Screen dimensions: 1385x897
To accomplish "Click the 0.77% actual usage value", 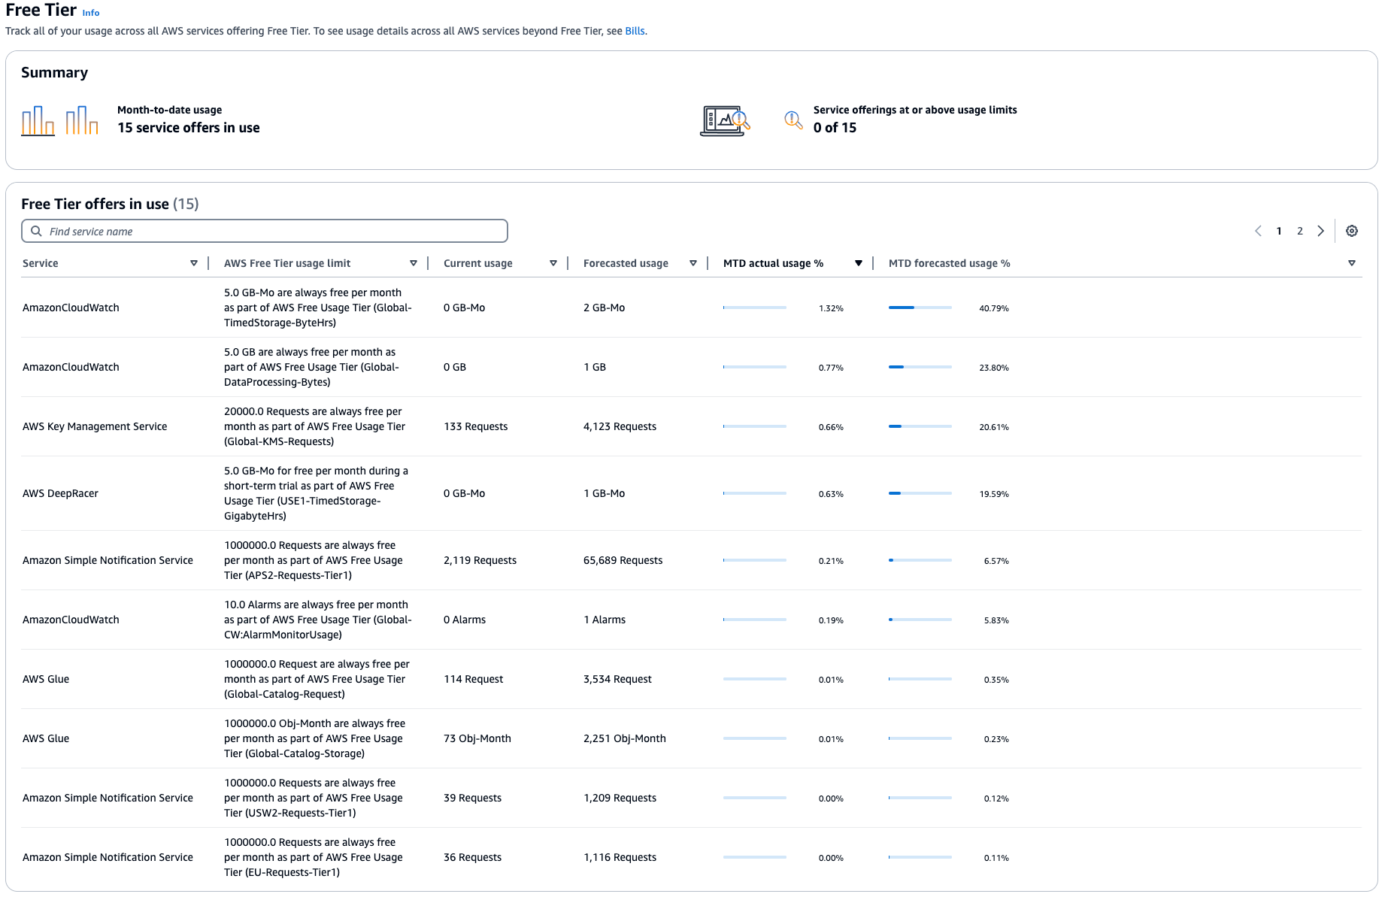I will pyautogui.click(x=831, y=368).
